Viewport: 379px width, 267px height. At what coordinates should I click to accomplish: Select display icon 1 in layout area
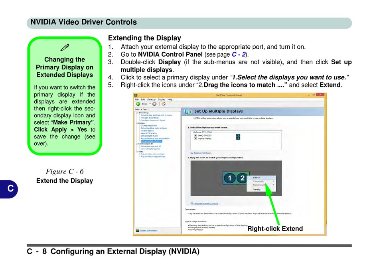coord(229,178)
